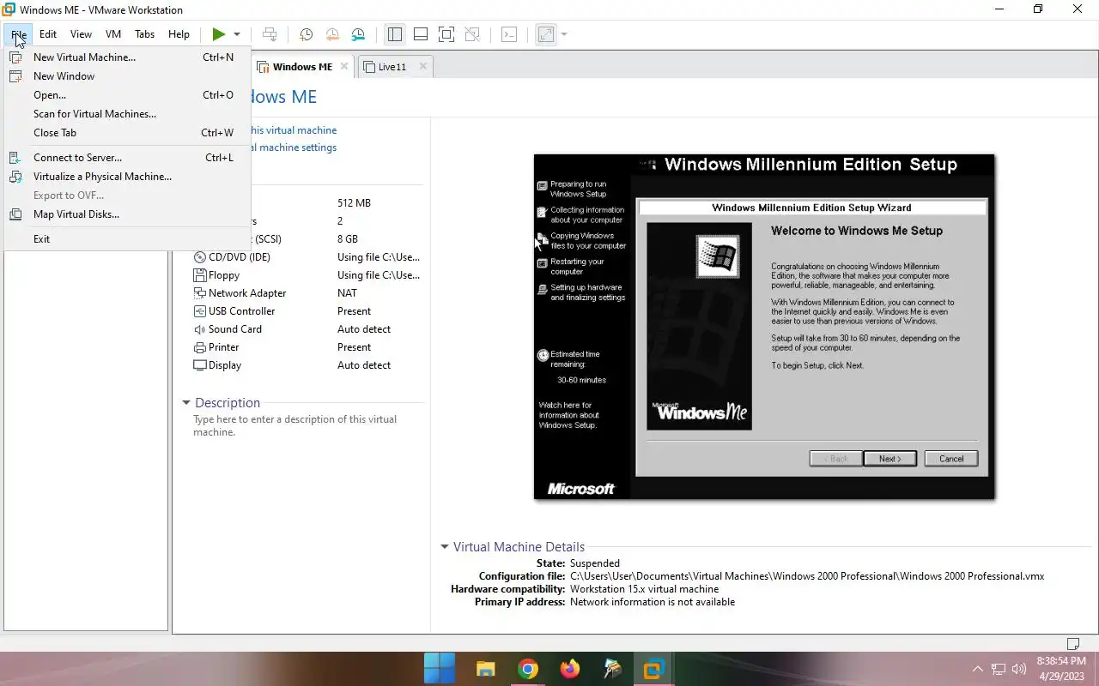This screenshot has height=686, width=1099.
Task: Choose Scan for Virtual Machines...
Action: [x=127, y=114]
